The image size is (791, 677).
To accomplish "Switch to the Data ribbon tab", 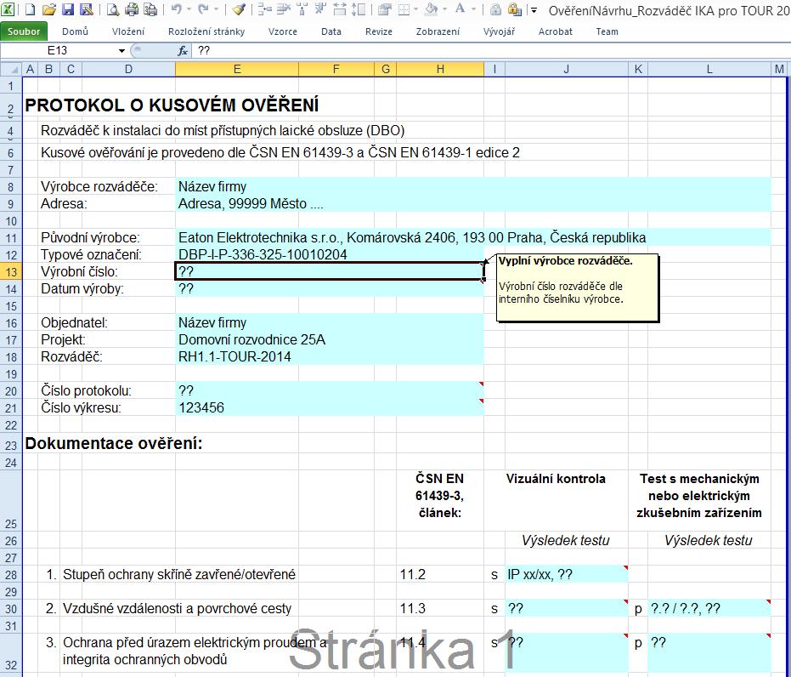I will [331, 31].
